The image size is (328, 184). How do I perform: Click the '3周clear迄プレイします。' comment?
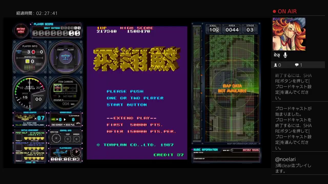(293, 168)
